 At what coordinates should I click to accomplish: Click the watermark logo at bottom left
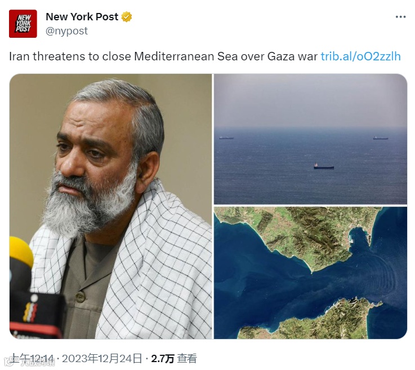click(29, 361)
